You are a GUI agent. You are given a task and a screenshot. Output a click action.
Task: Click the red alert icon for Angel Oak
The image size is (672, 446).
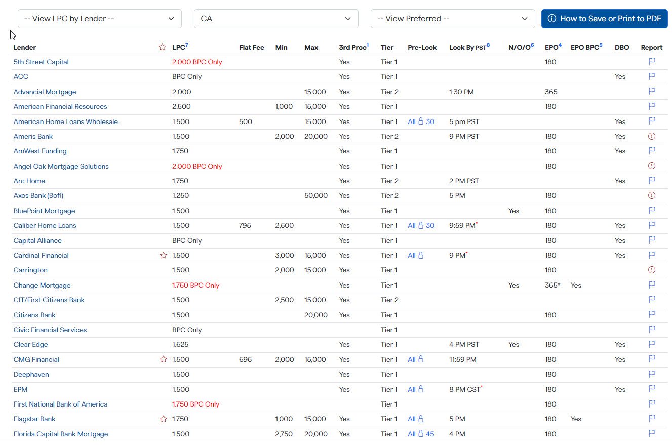pyautogui.click(x=652, y=166)
